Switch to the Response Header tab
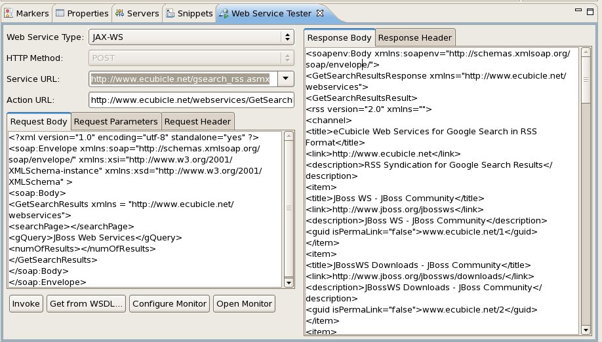Screen dimensions: 602x342 (415, 37)
